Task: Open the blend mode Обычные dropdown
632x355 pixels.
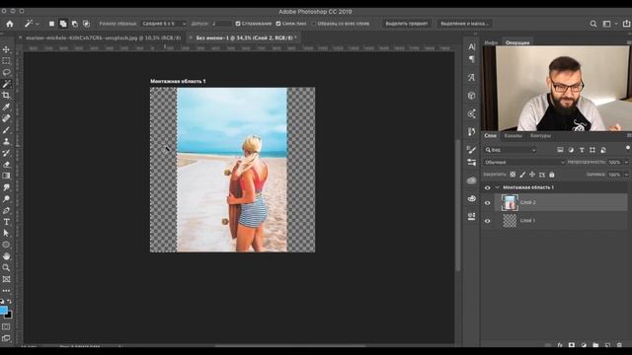Action: click(524, 162)
